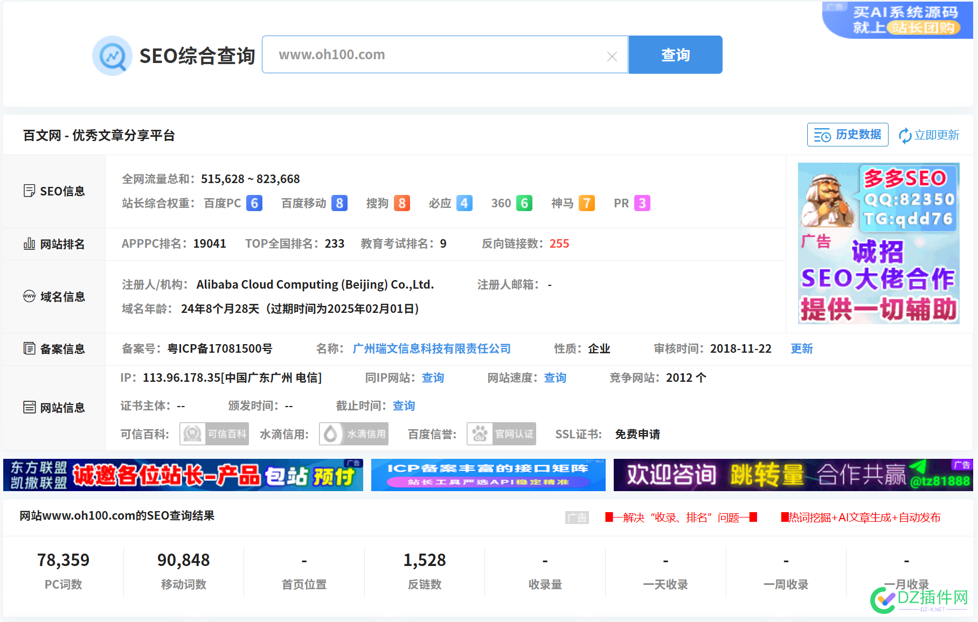The image size is (978, 622).
Task: Click the 百度移动 weight badge 8
Action: tap(339, 203)
